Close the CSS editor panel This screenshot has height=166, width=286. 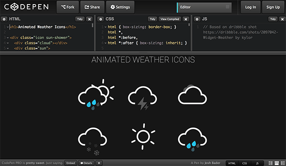(x=186, y=19)
